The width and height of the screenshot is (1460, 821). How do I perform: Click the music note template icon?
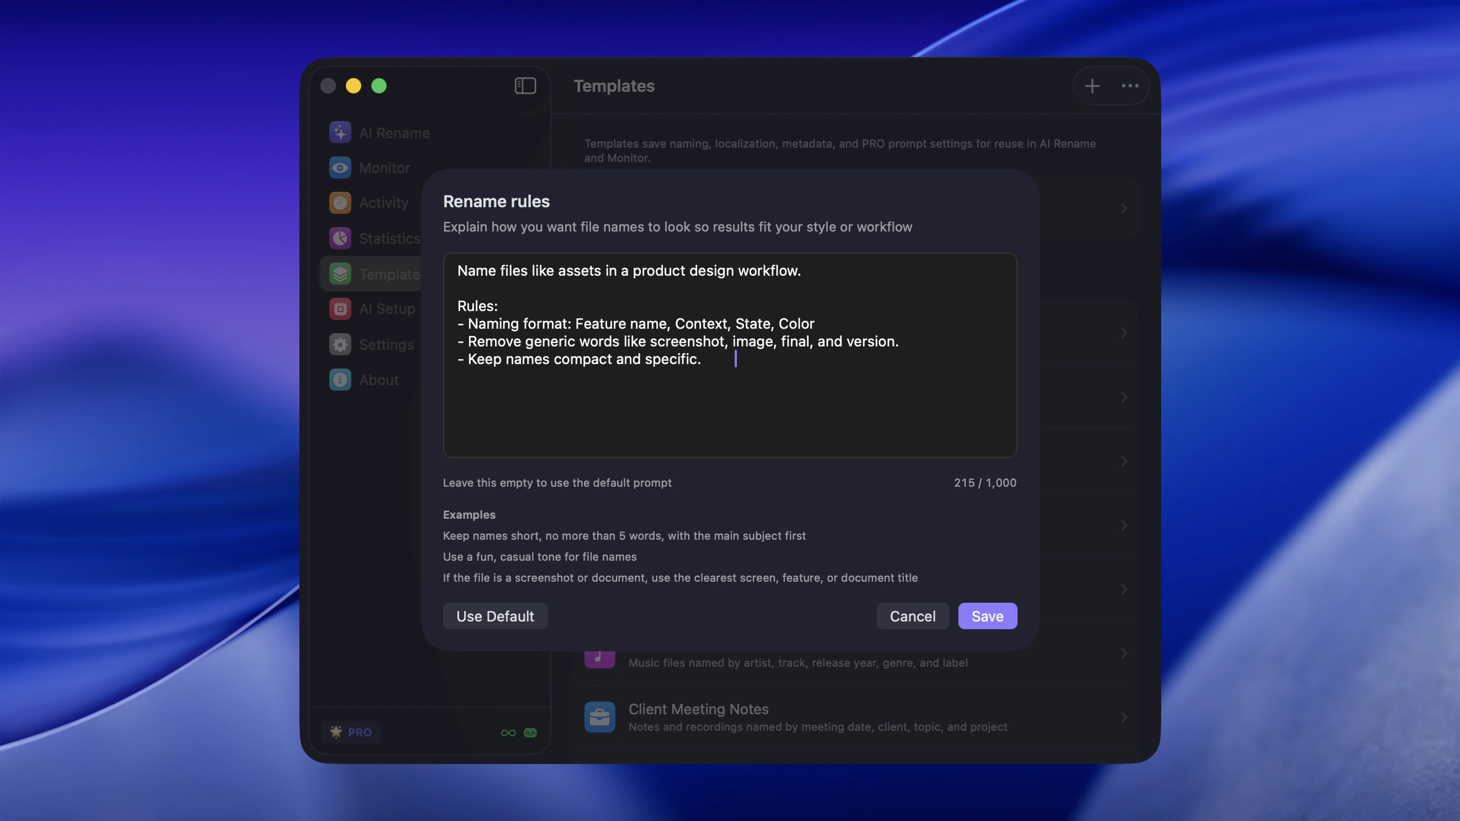click(x=599, y=659)
